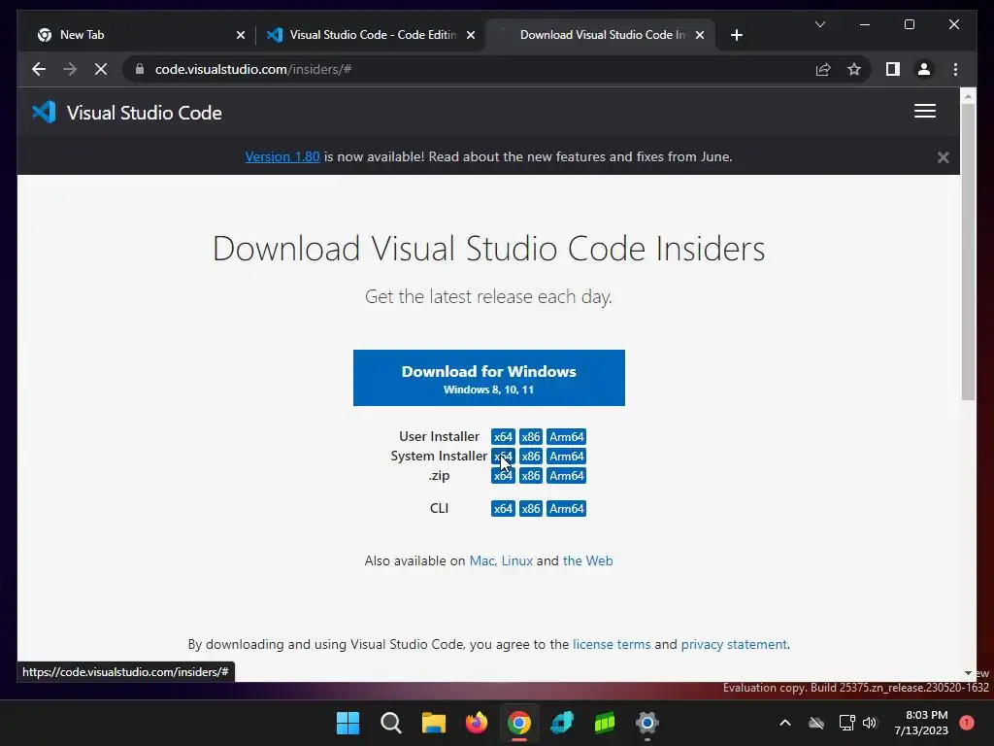The image size is (994, 746).
Task: Go back to the previous page
Action: pyautogui.click(x=39, y=69)
